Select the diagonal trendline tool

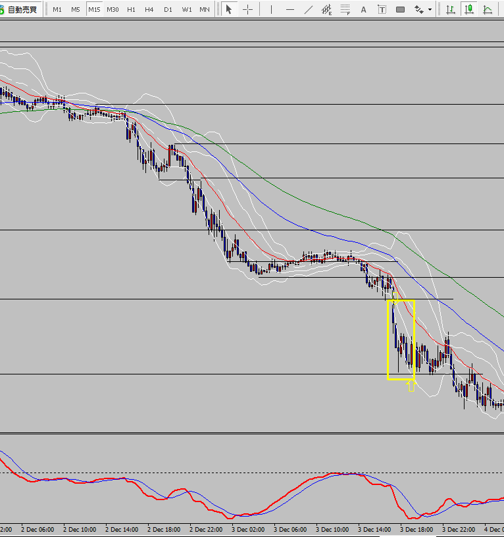coord(309,9)
